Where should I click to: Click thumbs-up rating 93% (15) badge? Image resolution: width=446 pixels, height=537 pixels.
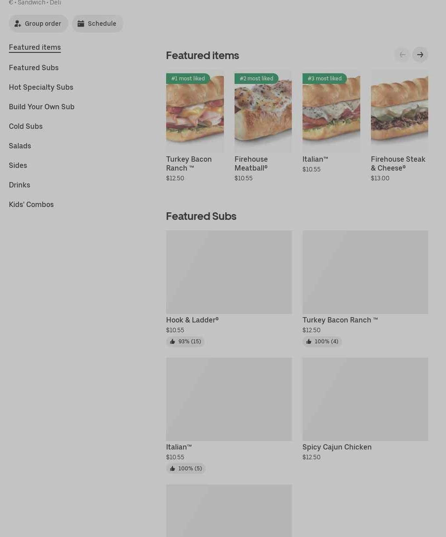[185, 342]
